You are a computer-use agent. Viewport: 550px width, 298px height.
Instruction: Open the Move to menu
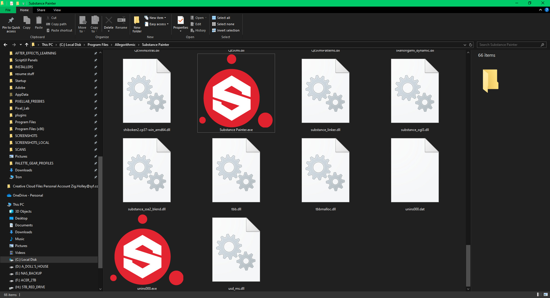click(x=82, y=24)
